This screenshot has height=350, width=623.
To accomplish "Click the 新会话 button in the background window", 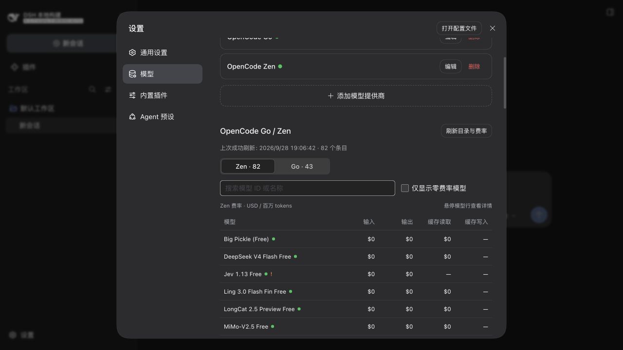I will [x=68, y=43].
